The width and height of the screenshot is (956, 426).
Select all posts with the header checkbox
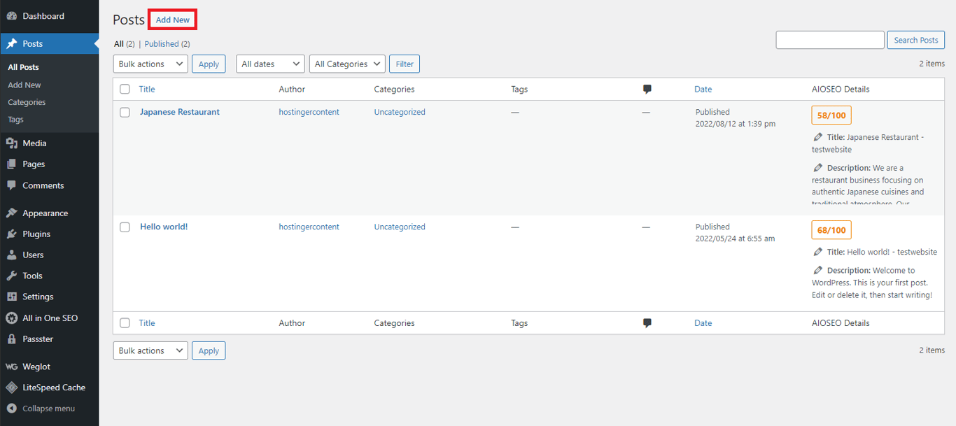tap(125, 89)
